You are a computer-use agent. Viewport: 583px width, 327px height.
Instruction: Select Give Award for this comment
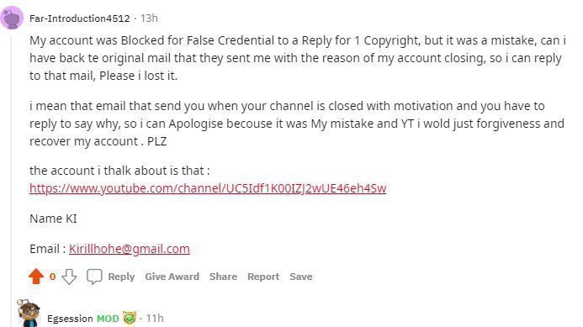click(x=172, y=277)
